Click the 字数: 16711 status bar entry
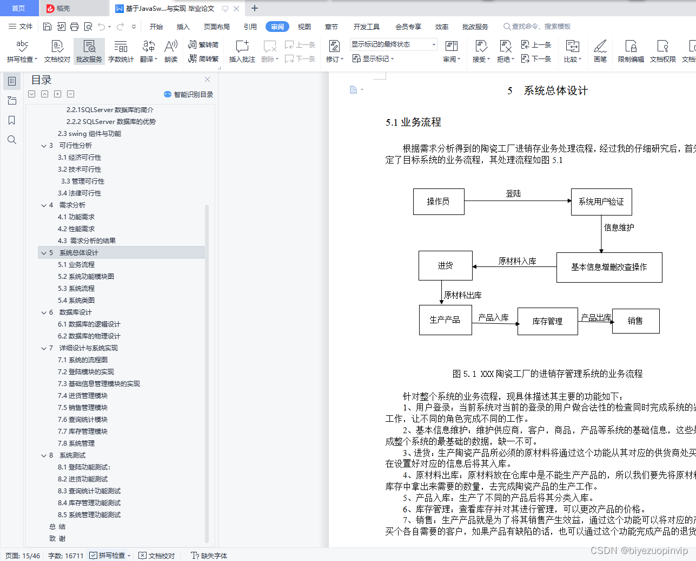 (x=66, y=556)
